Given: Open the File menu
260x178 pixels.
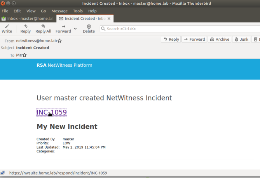Looking at the screenshot, I should click(x=5, y=11).
